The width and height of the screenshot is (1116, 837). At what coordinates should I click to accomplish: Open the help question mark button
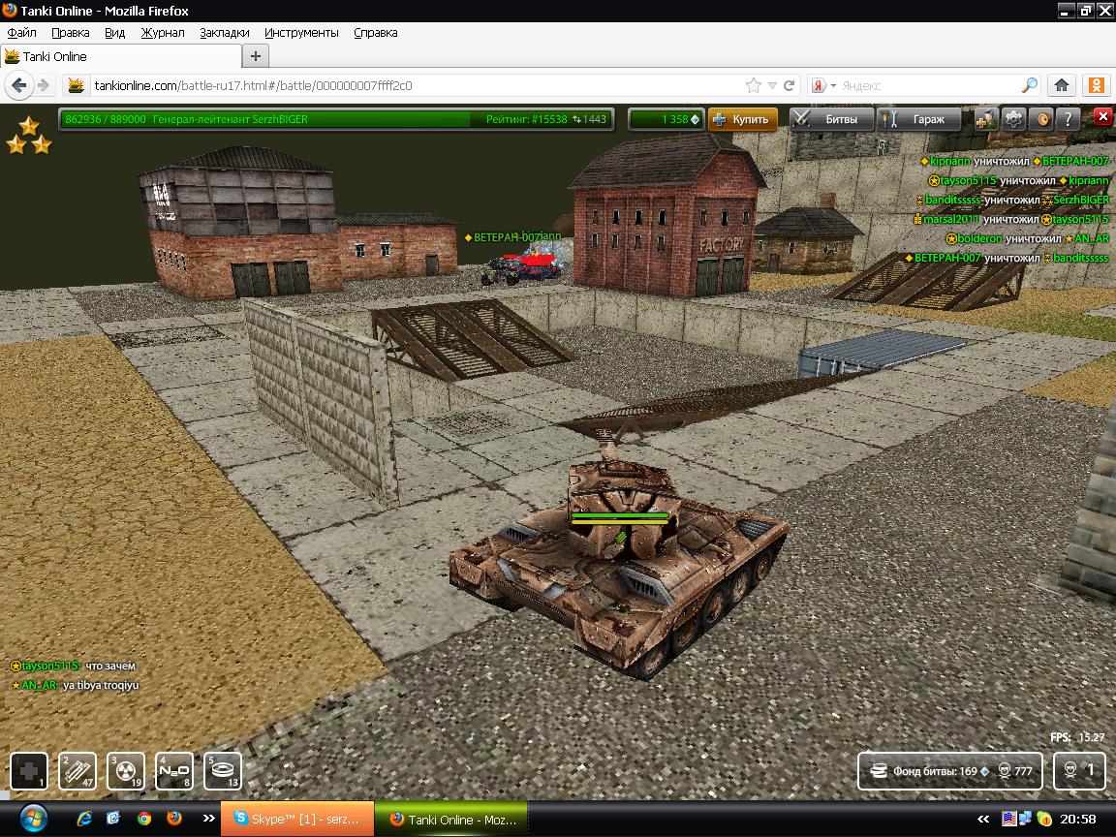[x=1069, y=119]
